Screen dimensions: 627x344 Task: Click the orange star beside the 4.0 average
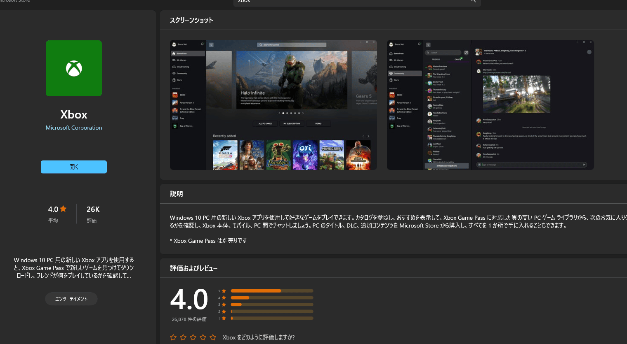point(63,209)
